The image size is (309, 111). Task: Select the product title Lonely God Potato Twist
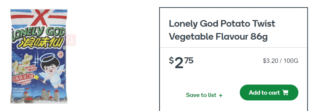[222, 24]
